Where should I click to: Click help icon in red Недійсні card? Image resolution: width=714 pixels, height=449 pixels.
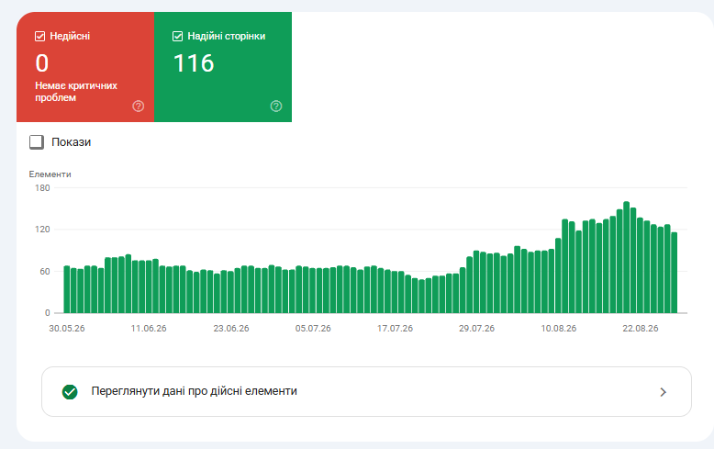pyautogui.click(x=139, y=107)
